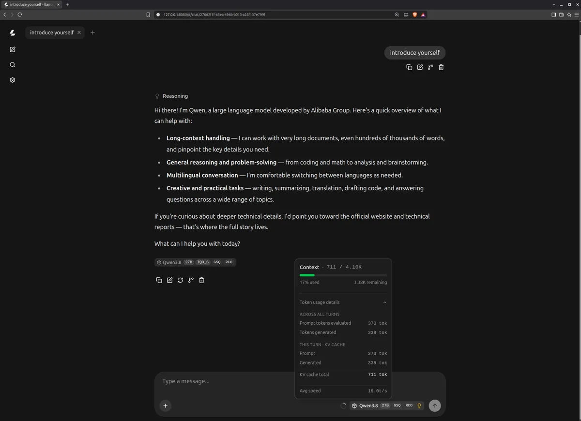The image size is (581, 421).
Task: Click the "3.38K remaining" text
Action: tap(370, 282)
